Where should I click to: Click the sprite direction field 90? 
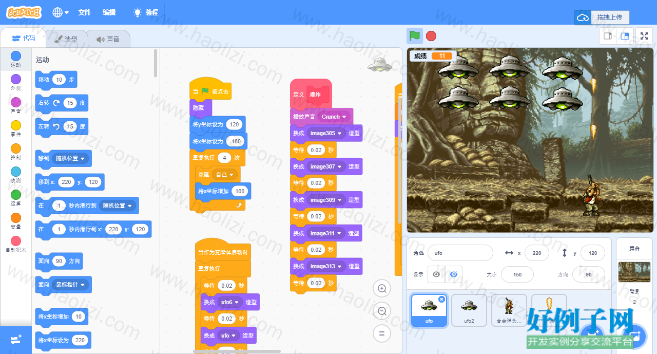point(588,274)
